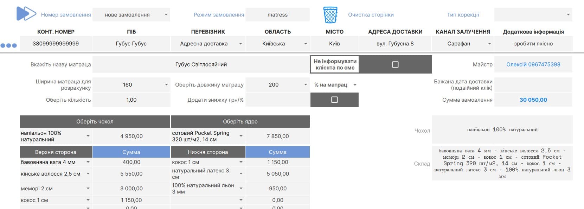Click order mode field 'matress'
This screenshot has width=584, height=209.
coord(278,15)
